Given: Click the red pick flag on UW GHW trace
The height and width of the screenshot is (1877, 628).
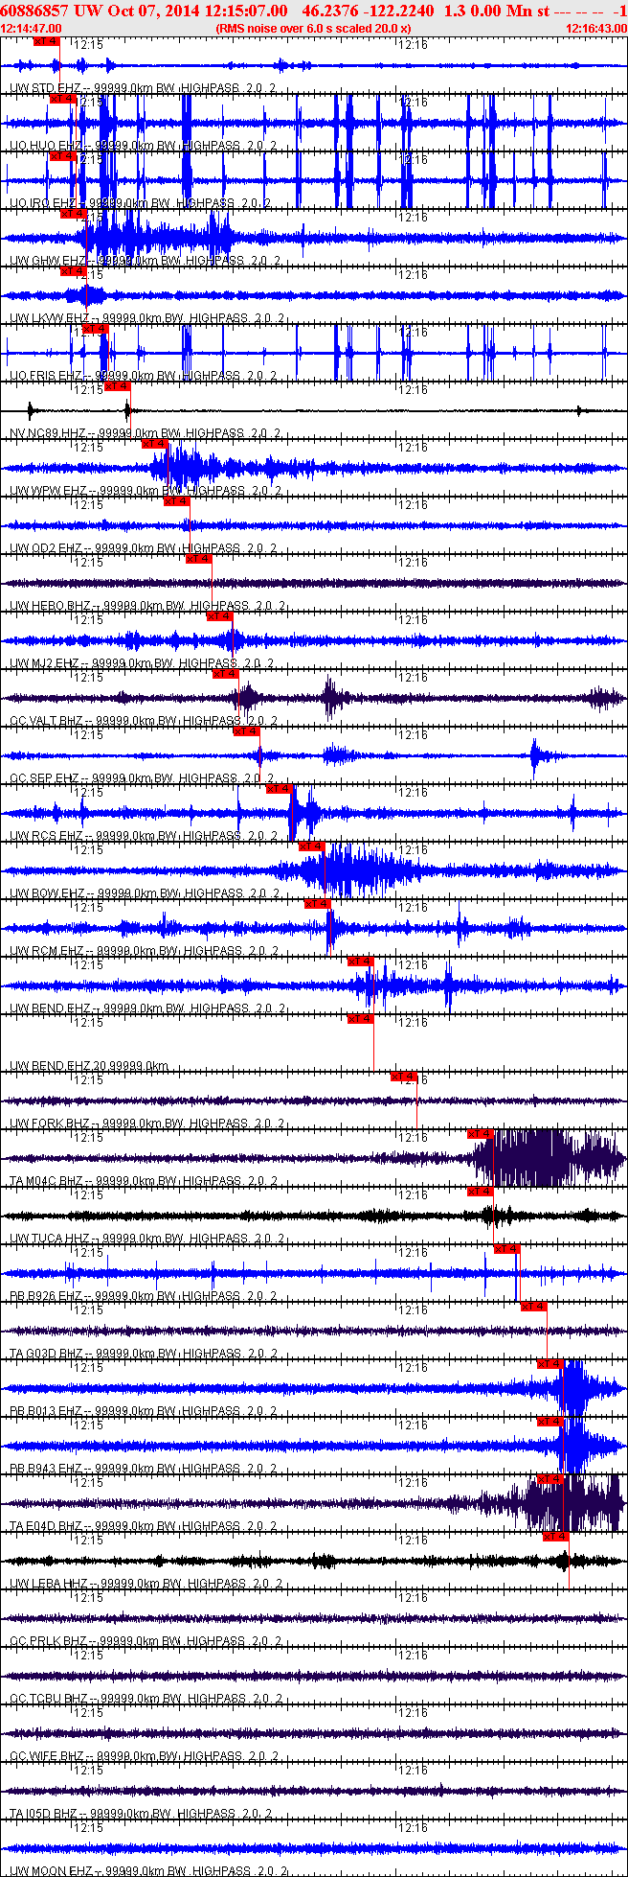Looking at the screenshot, I should coord(74,214).
